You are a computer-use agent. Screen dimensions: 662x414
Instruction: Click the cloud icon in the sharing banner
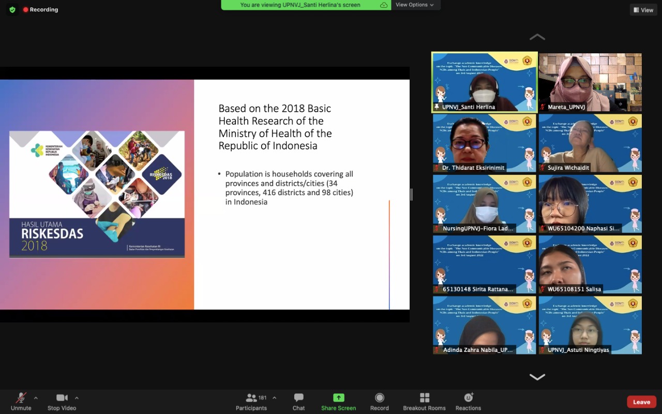click(384, 5)
